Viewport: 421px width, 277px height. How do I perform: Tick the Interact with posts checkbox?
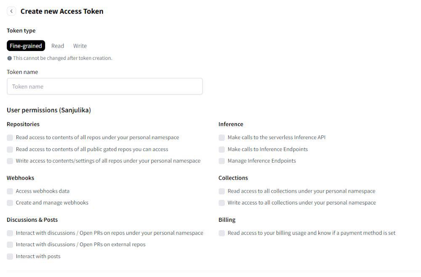[10, 256]
